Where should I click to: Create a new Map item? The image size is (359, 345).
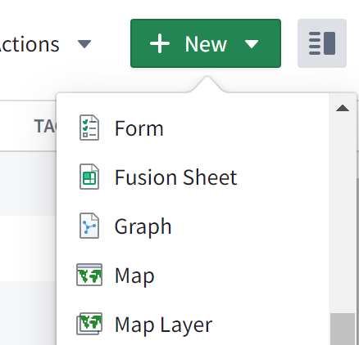coord(193,275)
